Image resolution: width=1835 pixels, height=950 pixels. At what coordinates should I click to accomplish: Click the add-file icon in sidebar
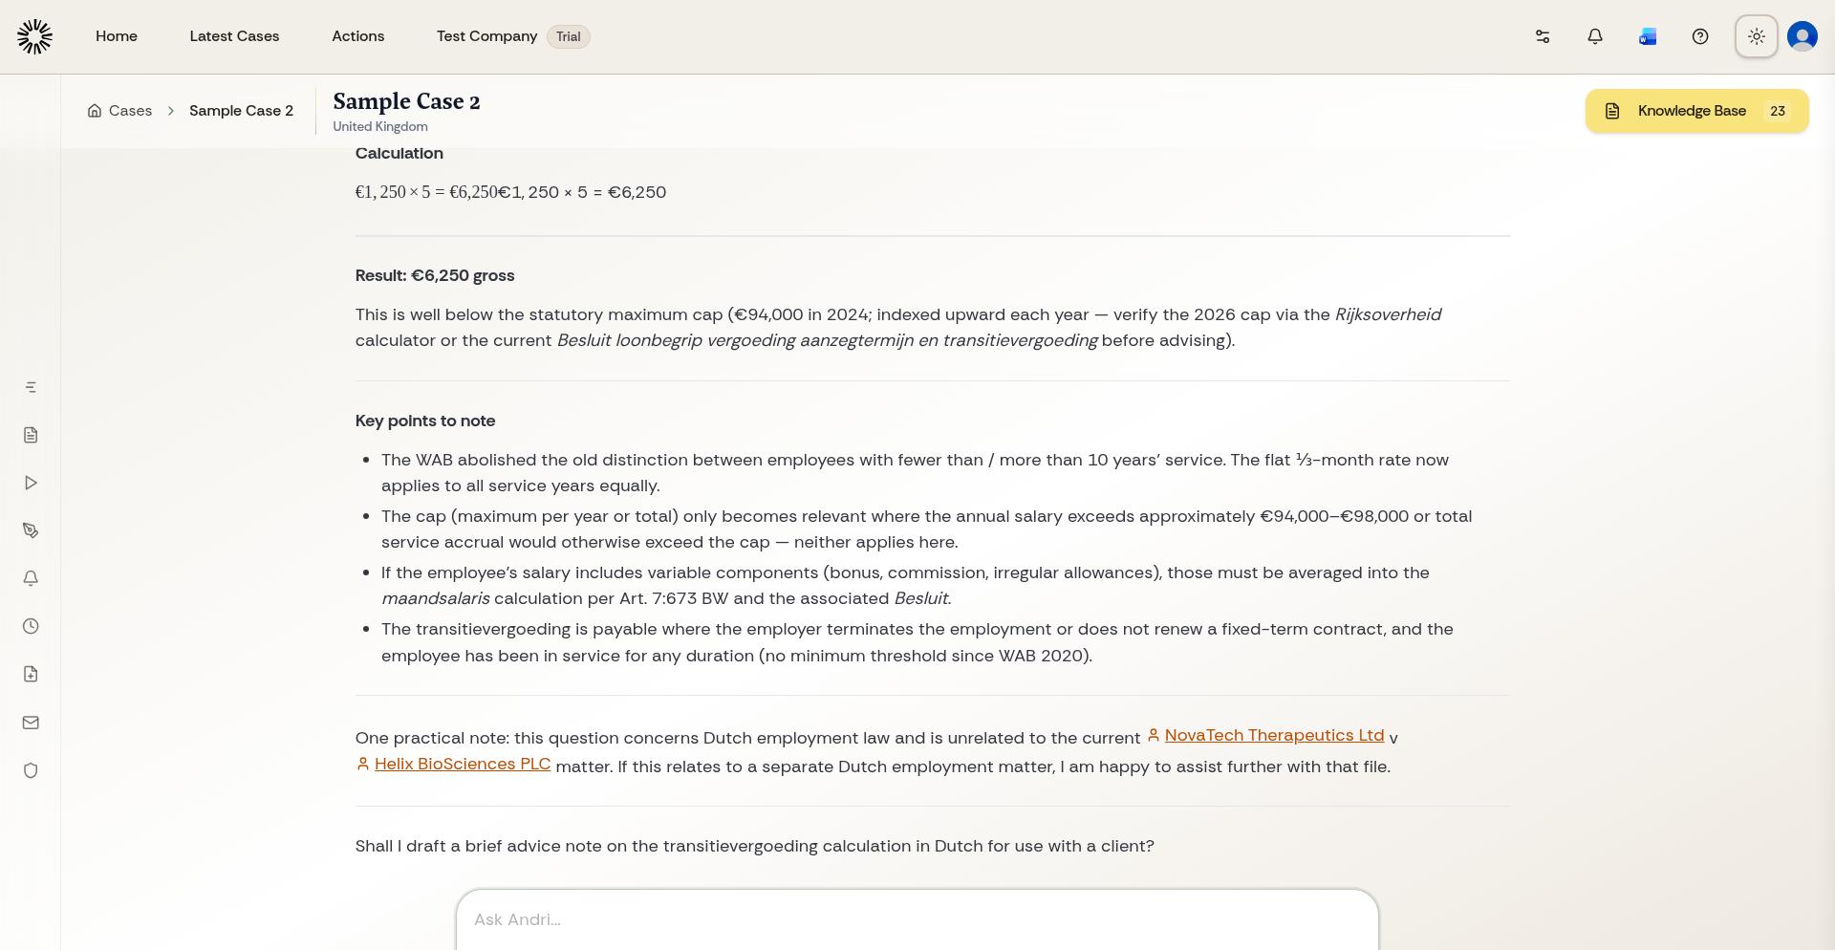pyautogui.click(x=31, y=674)
